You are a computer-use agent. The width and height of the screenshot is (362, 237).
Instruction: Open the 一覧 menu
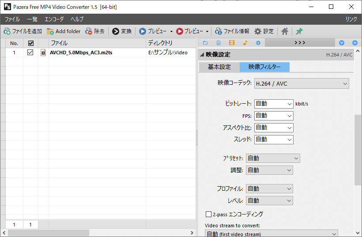coord(32,19)
